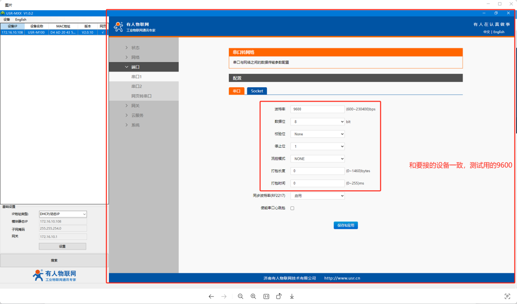
Task: Open the parity None dropdown
Action: click(317, 134)
